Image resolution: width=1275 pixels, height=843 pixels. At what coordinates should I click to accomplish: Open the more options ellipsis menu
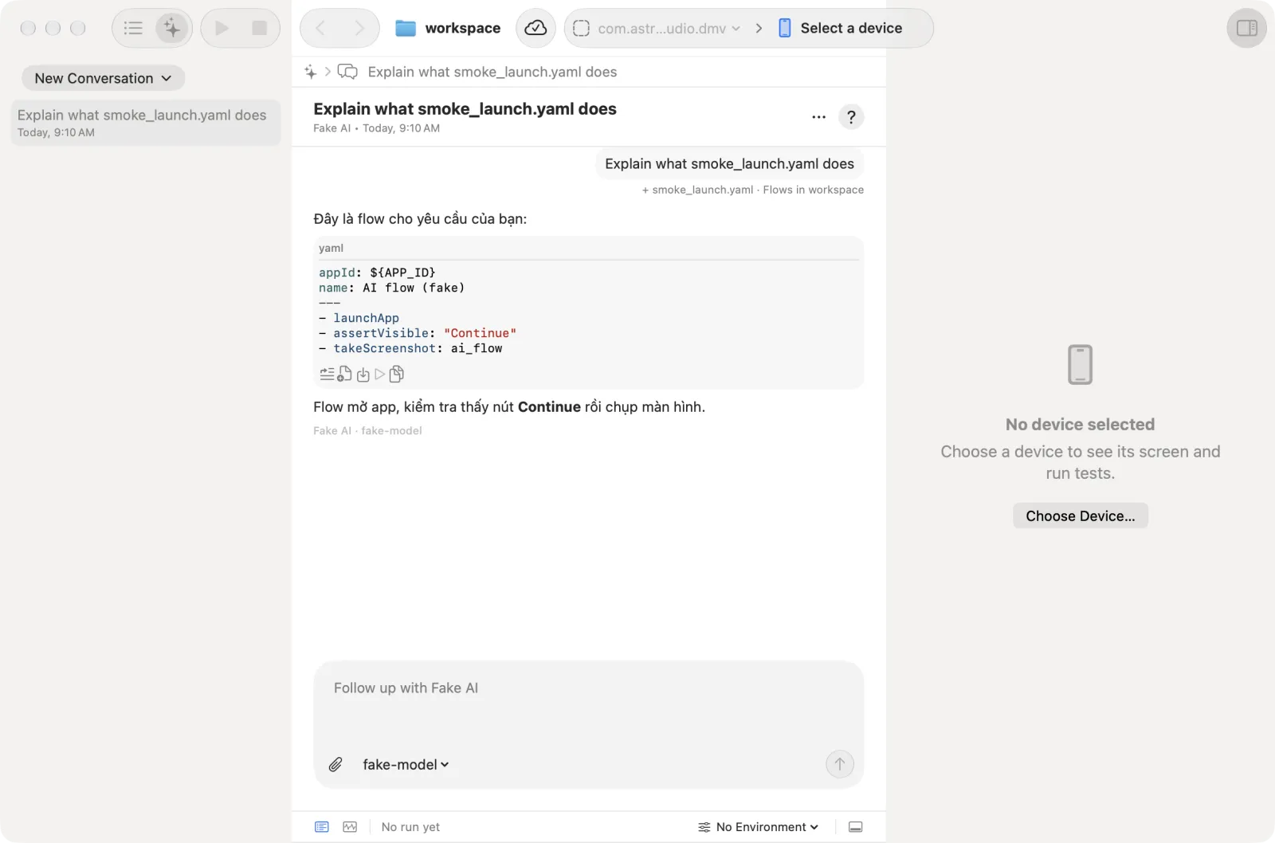click(818, 117)
